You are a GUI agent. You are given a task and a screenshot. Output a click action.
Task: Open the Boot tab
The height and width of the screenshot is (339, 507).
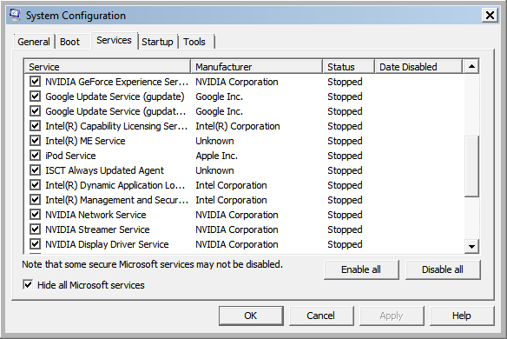[69, 42]
